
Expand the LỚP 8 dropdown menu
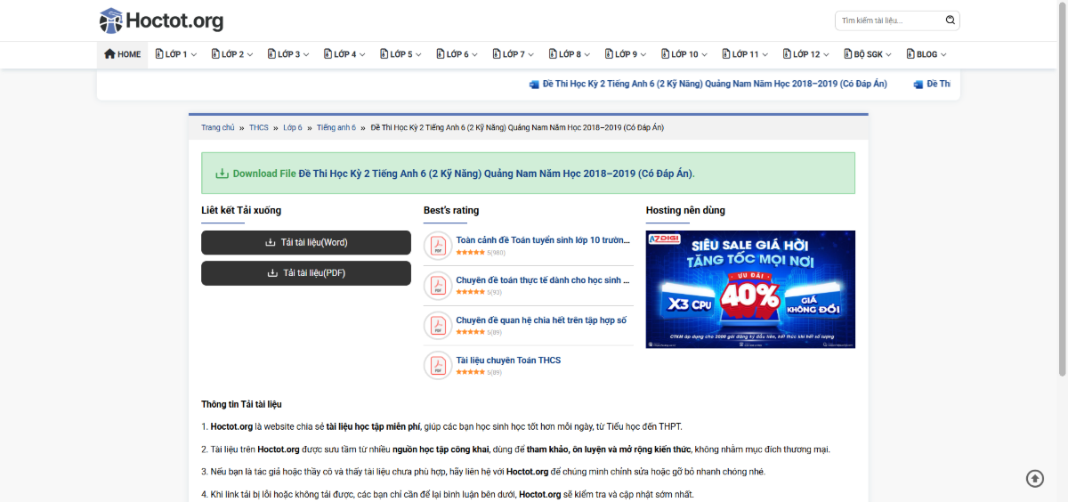(x=587, y=55)
